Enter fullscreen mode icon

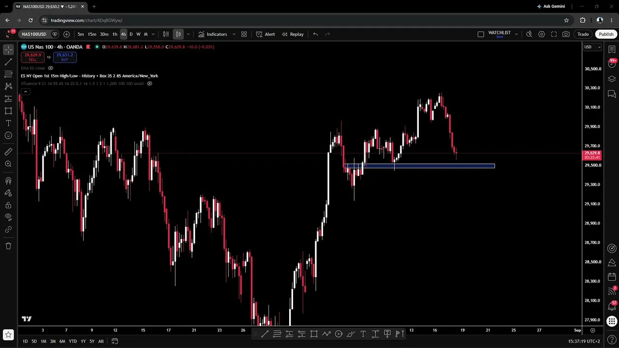[x=554, y=34]
